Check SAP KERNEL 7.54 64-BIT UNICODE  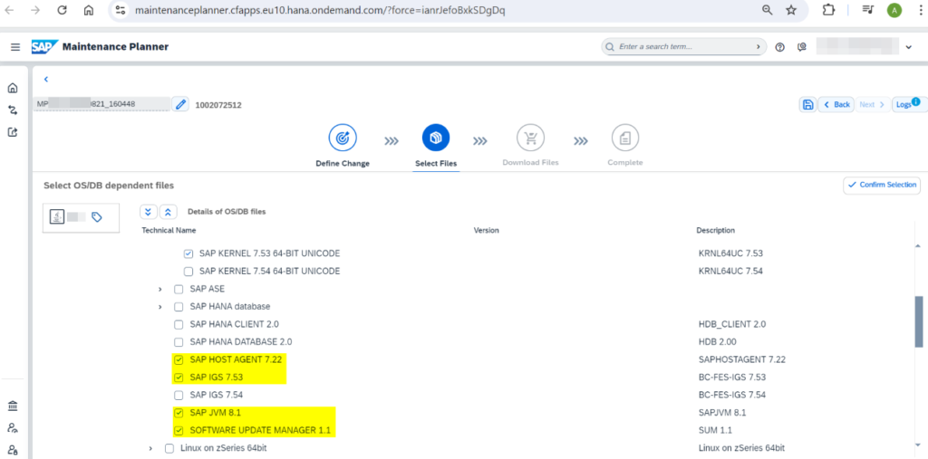[x=188, y=272]
